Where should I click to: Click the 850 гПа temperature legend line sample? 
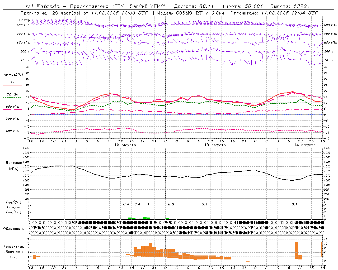coord(12,109)
